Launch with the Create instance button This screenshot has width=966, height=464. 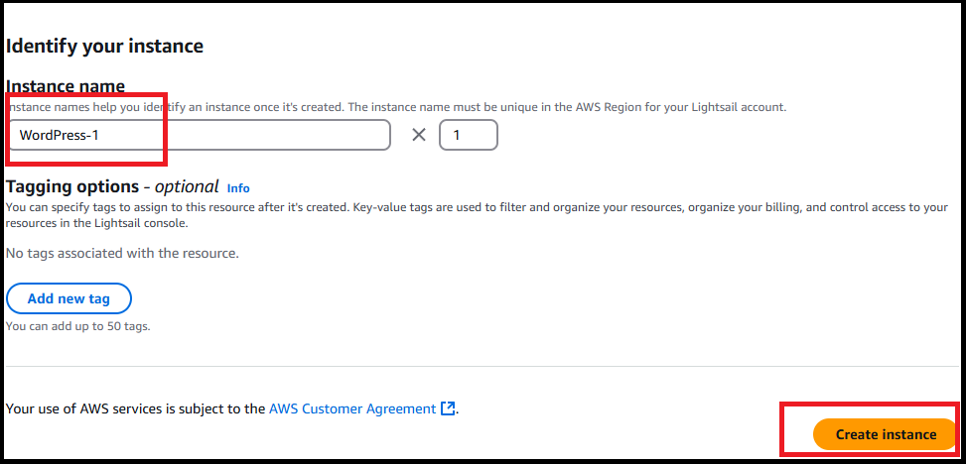[x=886, y=434]
